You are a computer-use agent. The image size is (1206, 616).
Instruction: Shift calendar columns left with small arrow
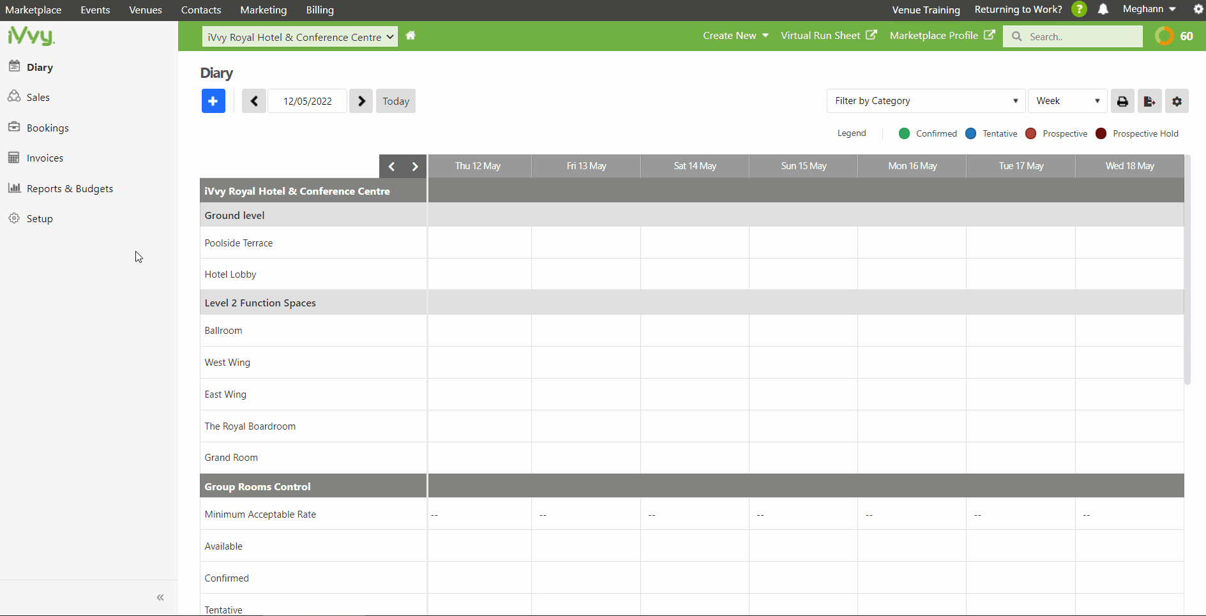click(x=392, y=167)
